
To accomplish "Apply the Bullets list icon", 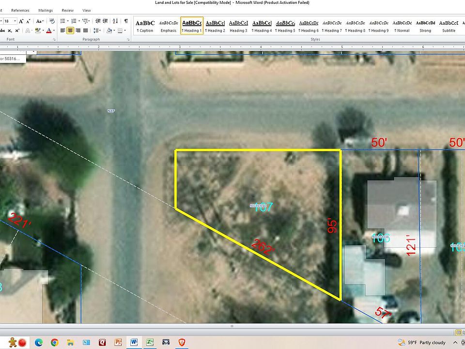I will (x=63, y=21).
